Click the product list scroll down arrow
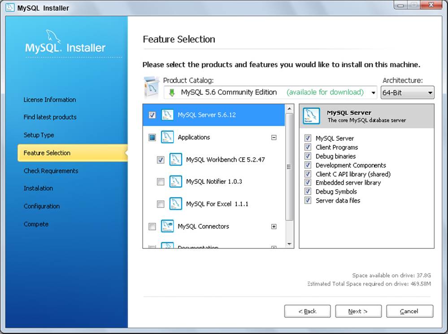 (x=289, y=244)
